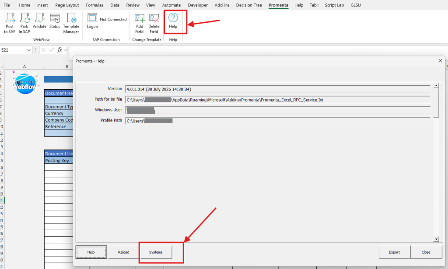Click the Help question mark icon in ribbon
Screen dimensions: 448x269
[x=173, y=17]
